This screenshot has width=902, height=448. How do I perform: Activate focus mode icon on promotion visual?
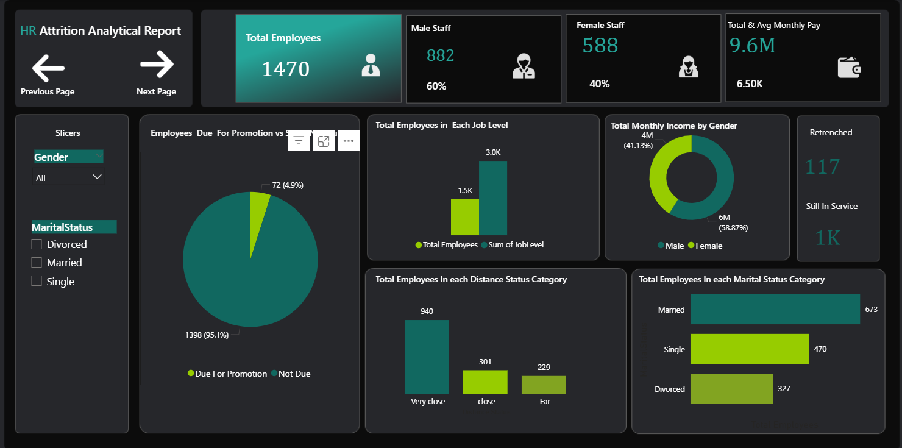pos(324,141)
